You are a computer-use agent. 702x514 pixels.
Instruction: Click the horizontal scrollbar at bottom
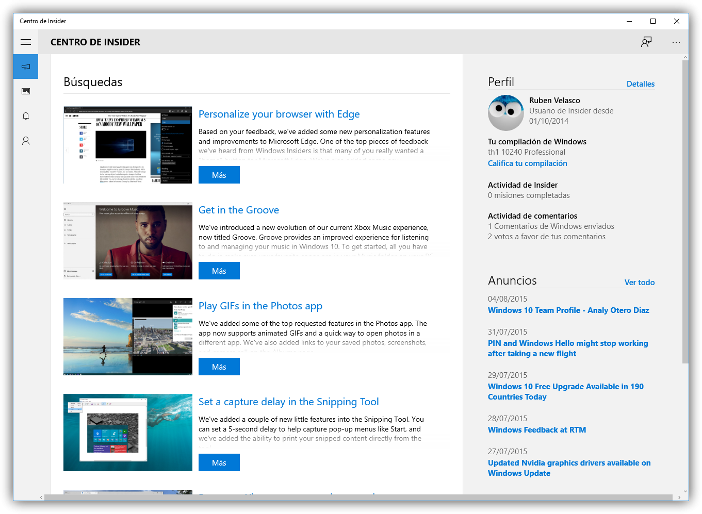(x=358, y=498)
